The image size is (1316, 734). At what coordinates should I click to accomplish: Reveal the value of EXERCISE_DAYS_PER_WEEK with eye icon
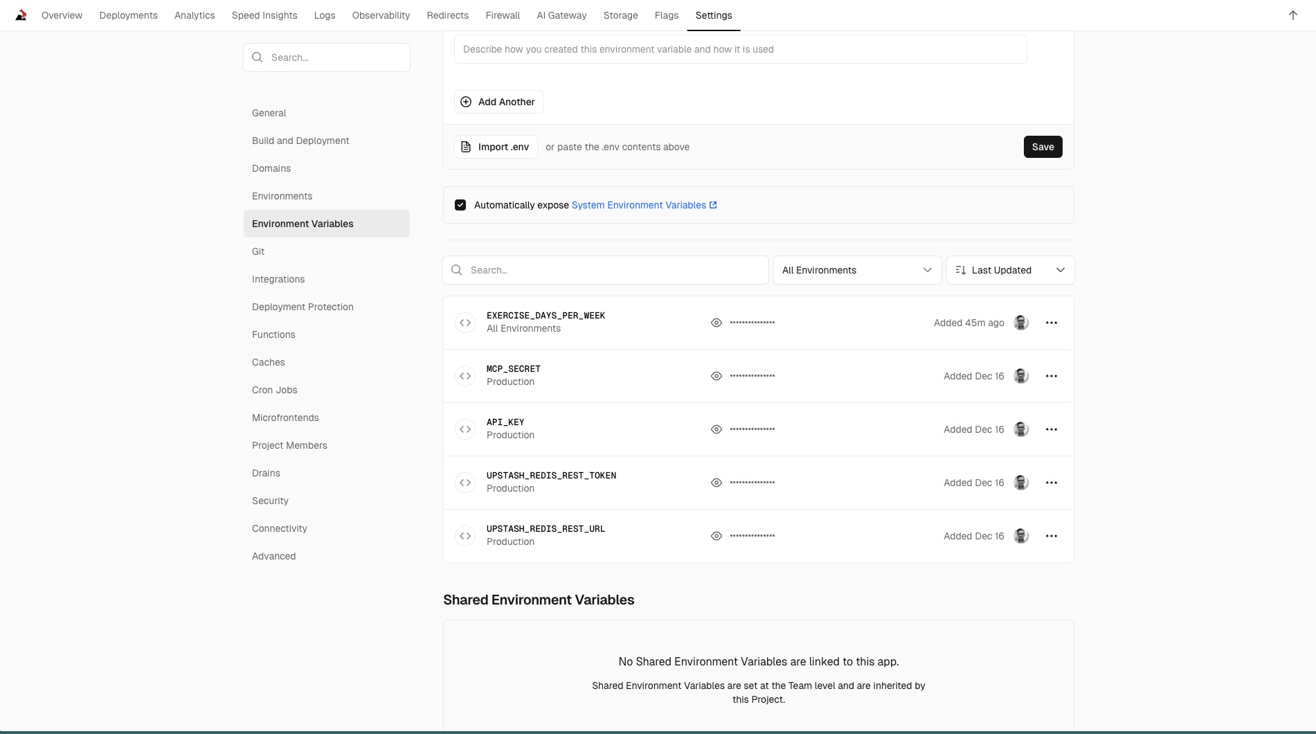(x=716, y=323)
